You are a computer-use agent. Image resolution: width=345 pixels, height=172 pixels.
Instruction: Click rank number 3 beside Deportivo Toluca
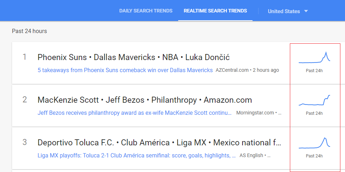click(25, 142)
